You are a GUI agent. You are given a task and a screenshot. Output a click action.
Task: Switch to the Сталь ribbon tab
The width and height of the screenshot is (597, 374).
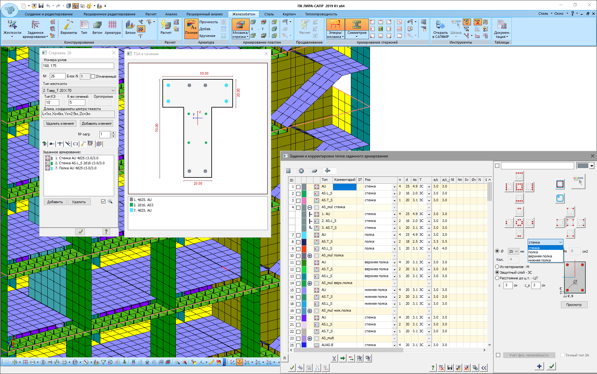[x=269, y=14]
